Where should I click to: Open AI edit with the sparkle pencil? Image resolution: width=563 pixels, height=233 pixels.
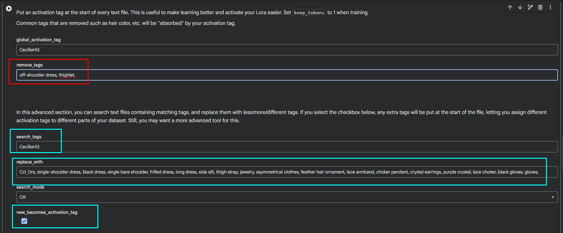pyautogui.click(x=530, y=7)
